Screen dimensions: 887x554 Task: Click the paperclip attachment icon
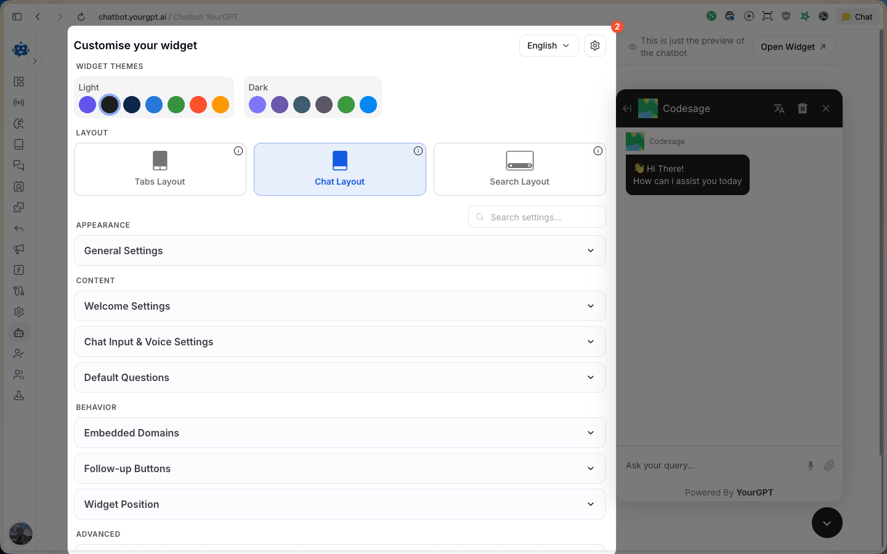pyautogui.click(x=829, y=465)
